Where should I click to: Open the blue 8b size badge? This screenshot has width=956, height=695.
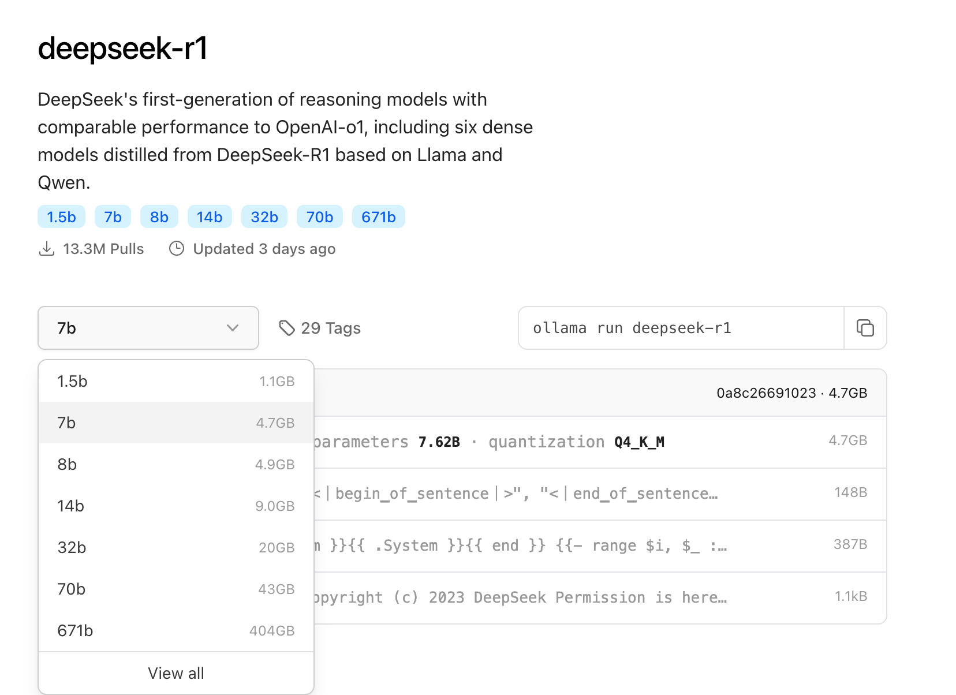(x=159, y=217)
